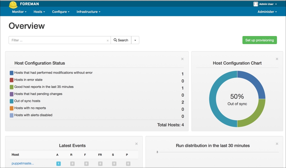Open the Hosts menu
This screenshot has width=286, height=168.
(x=39, y=12)
